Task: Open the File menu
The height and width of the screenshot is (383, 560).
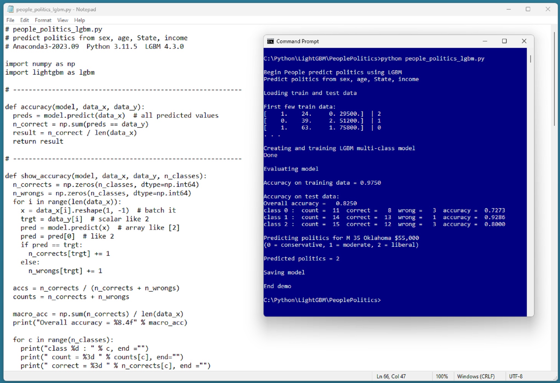Action: click(10, 20)
